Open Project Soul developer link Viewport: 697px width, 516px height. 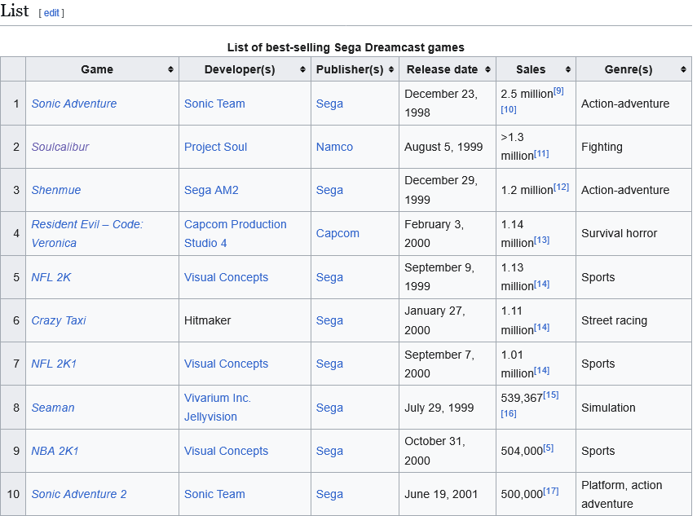(x=215, y=147)
